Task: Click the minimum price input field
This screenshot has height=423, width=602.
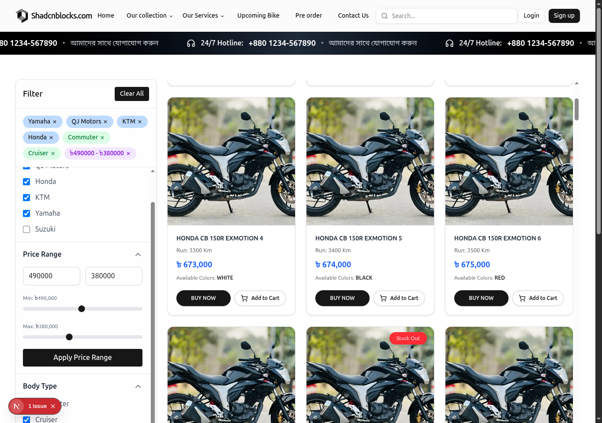Action: 52,276
